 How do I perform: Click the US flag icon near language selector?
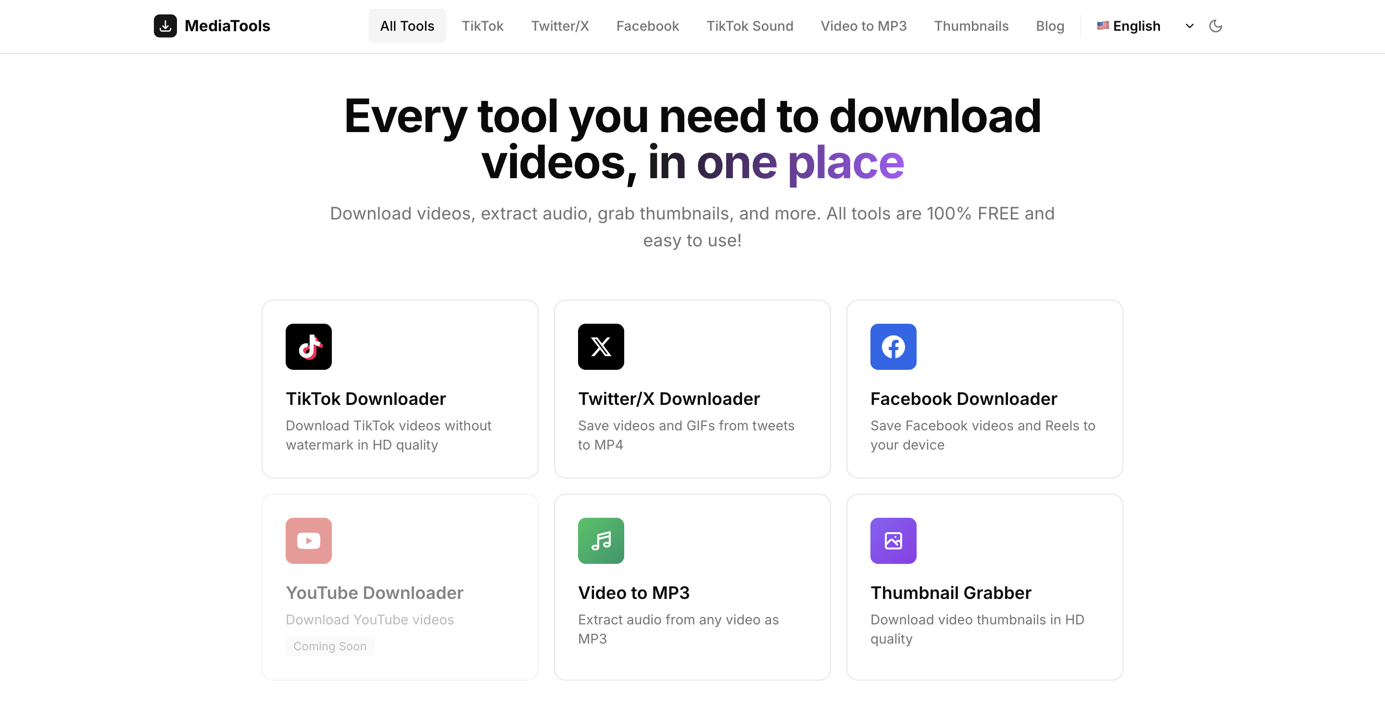[x=1103, y=25]
